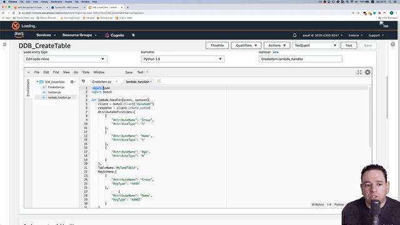The width and height of the screenshot is (400, 225).
Task: Open the Ireland region selector
Action: pyautogui.click(x=356, y=35)
